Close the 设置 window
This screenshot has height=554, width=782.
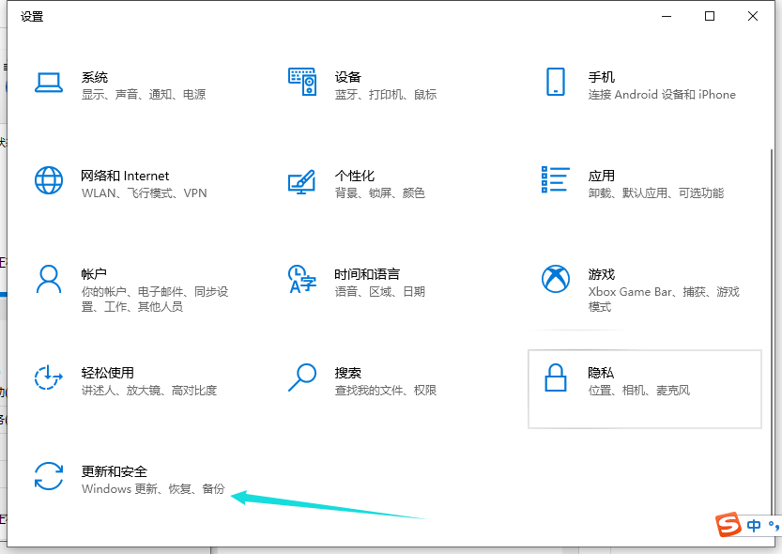(x=753, y=17)
